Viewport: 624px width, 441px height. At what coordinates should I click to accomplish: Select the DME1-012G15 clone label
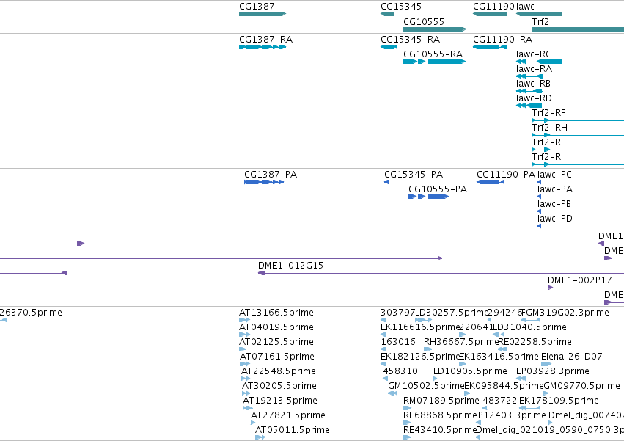290,266
